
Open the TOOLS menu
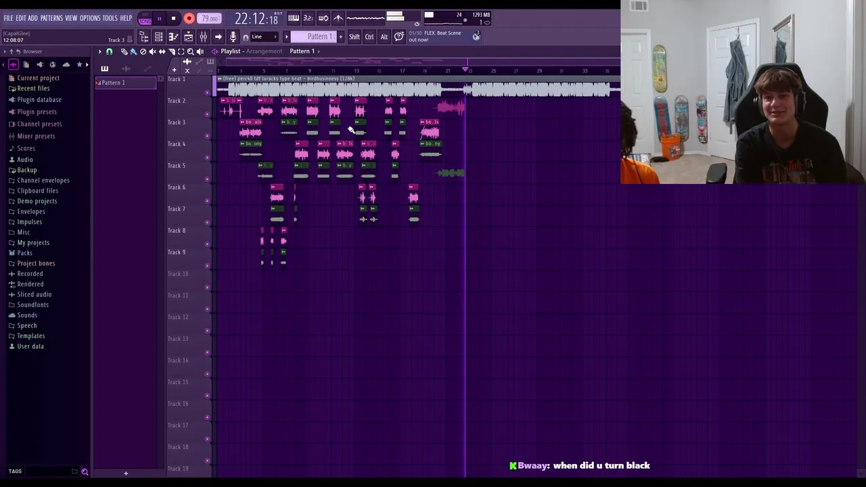(x=110, y=18)
